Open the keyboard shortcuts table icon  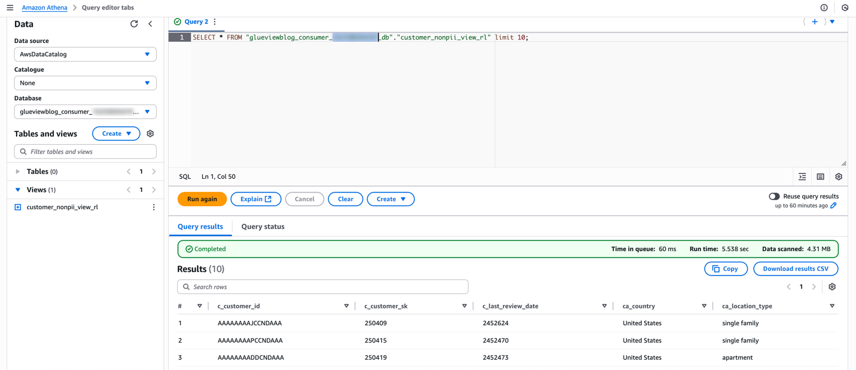[820, 177]
